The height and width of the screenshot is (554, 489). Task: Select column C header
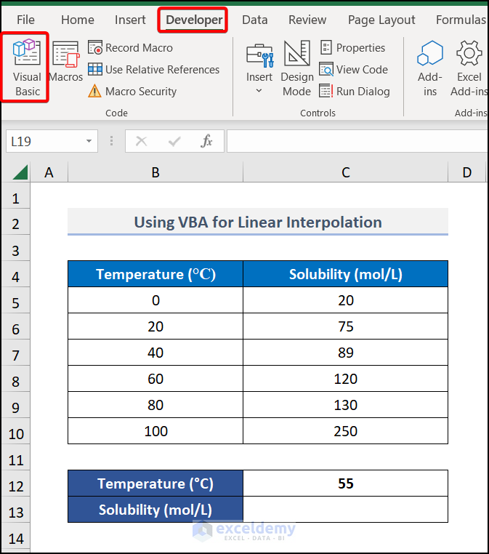coord(345,172)
